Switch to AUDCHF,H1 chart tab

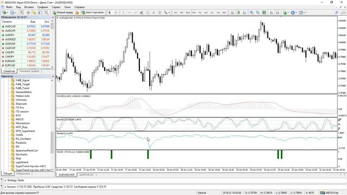86,174
